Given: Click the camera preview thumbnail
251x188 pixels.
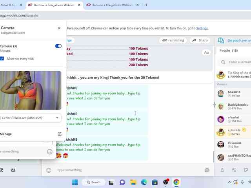Looking at the screenshot, I should coord(31,90).
